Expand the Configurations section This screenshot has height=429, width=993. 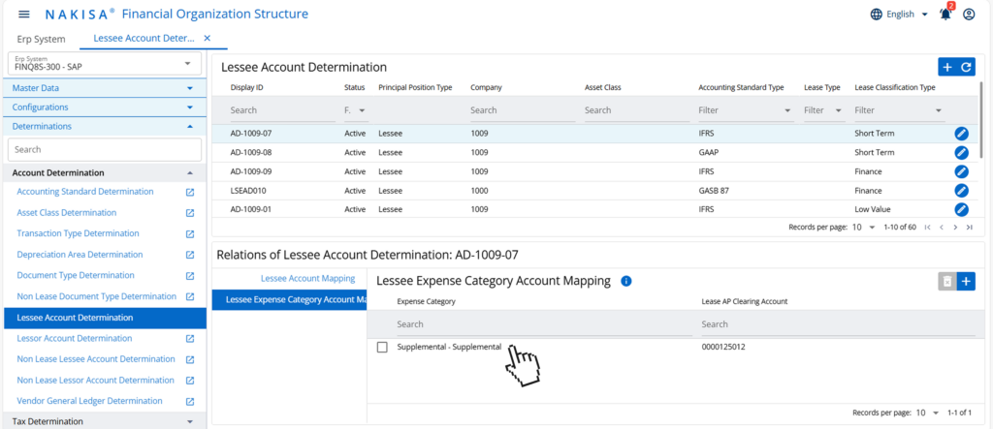pyautogui.click(x=105, y=107)
